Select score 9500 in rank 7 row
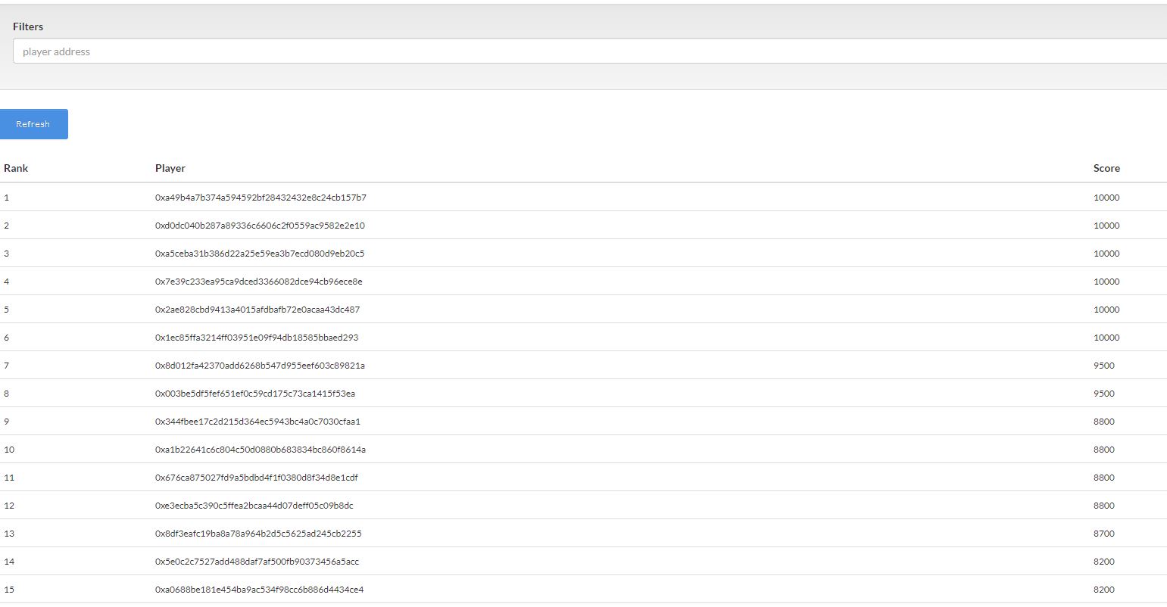This screenshot has height=607, width=1167. click(x=1104, y=366)
